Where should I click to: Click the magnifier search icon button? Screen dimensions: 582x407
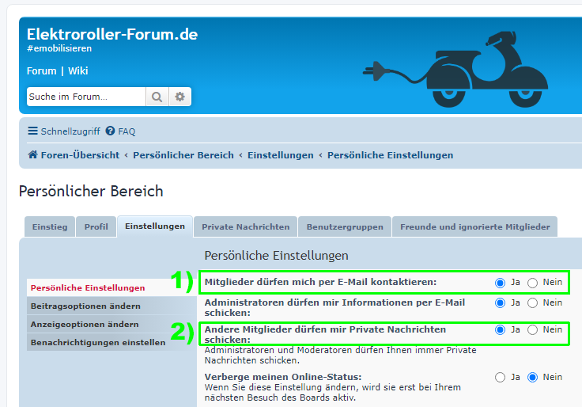157,97
